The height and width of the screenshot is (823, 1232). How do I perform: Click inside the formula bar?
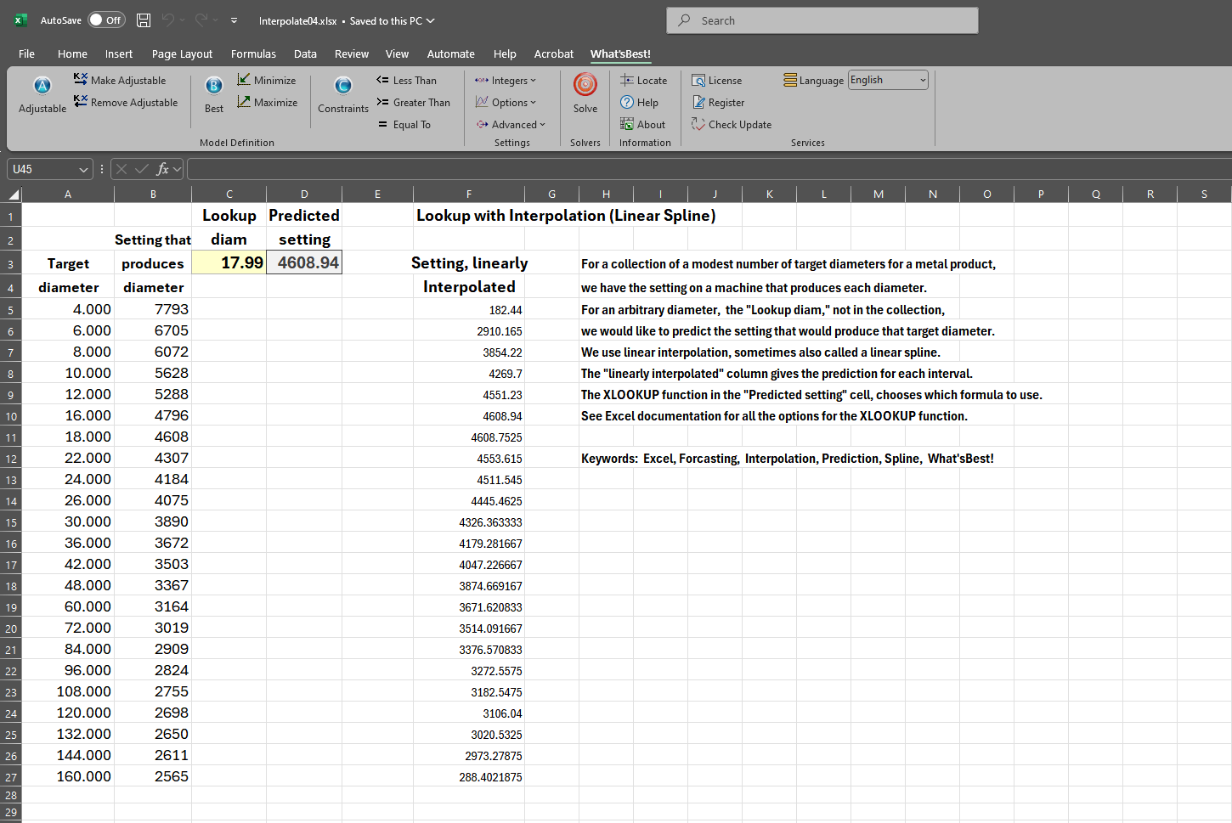click(x=709, y=169)
